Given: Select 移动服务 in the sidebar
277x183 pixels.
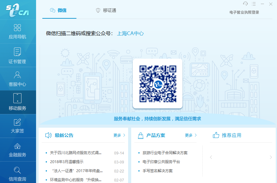Looking at the screenshot, I should (18, 103).
